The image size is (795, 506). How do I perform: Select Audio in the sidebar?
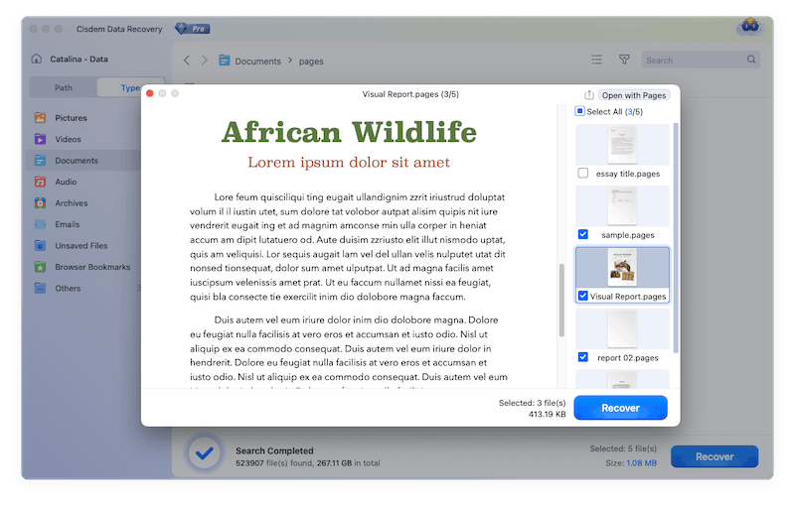66,182
